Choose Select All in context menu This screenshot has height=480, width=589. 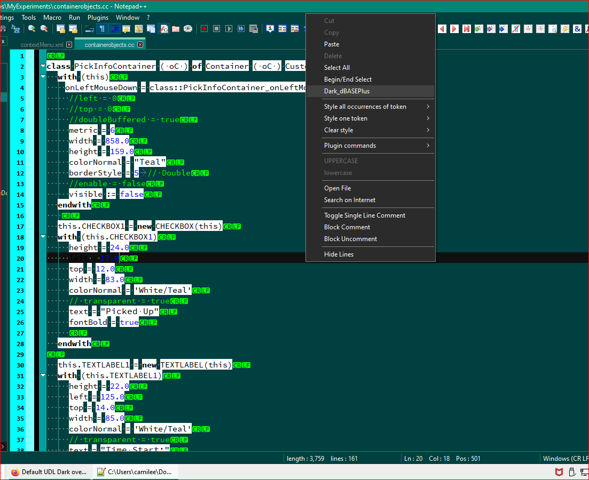[x=371, y=68]
